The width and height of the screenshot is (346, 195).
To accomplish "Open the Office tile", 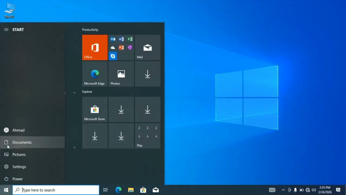I will point(95,47).
